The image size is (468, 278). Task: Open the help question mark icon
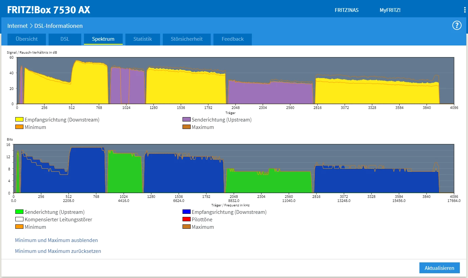[x=456, y=25]
